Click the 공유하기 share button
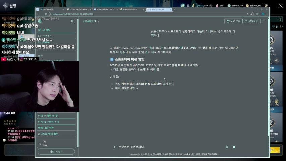The width and height of the screenshot is (286, 161). [x=251, y=21]
